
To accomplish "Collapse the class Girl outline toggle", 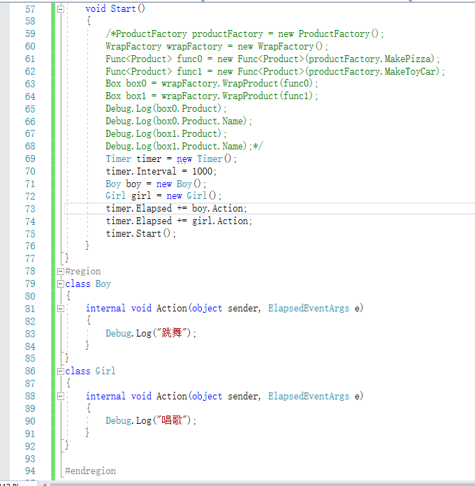I will coord(61,371).
